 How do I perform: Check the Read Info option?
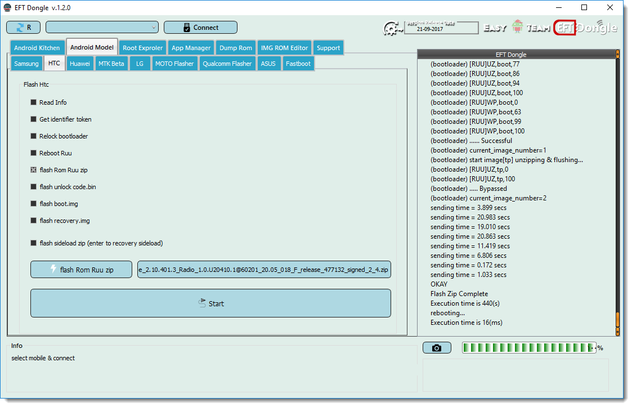point(33,102)
